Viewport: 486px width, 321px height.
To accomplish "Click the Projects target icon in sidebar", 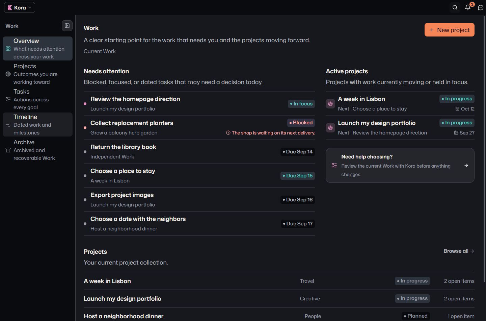I will pyautogui.click(x=8, y=74).
